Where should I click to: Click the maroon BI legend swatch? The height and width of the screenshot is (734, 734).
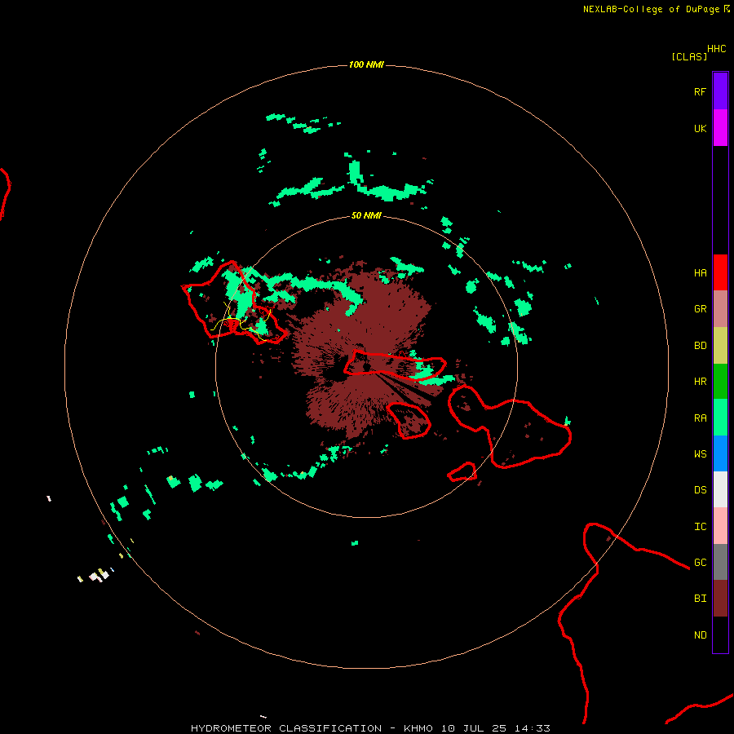tap(720, 599)
